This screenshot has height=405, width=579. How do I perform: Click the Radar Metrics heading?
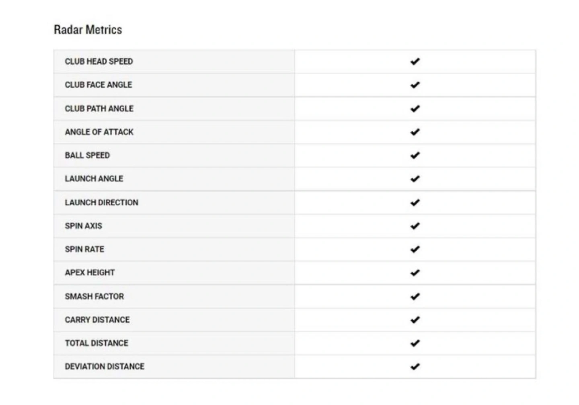pos(88,30)
